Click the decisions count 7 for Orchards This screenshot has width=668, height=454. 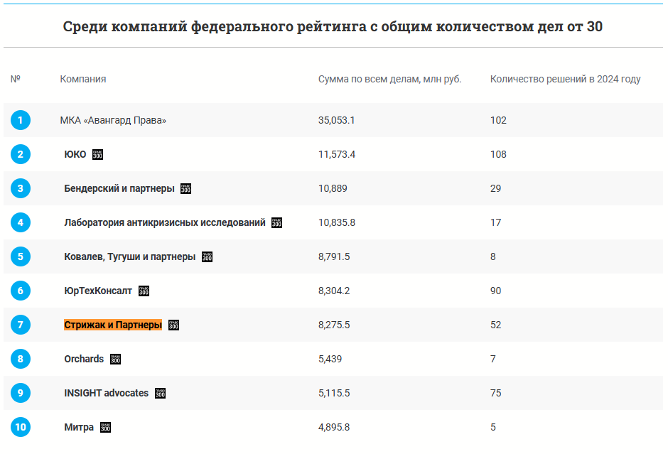[493, 359]
